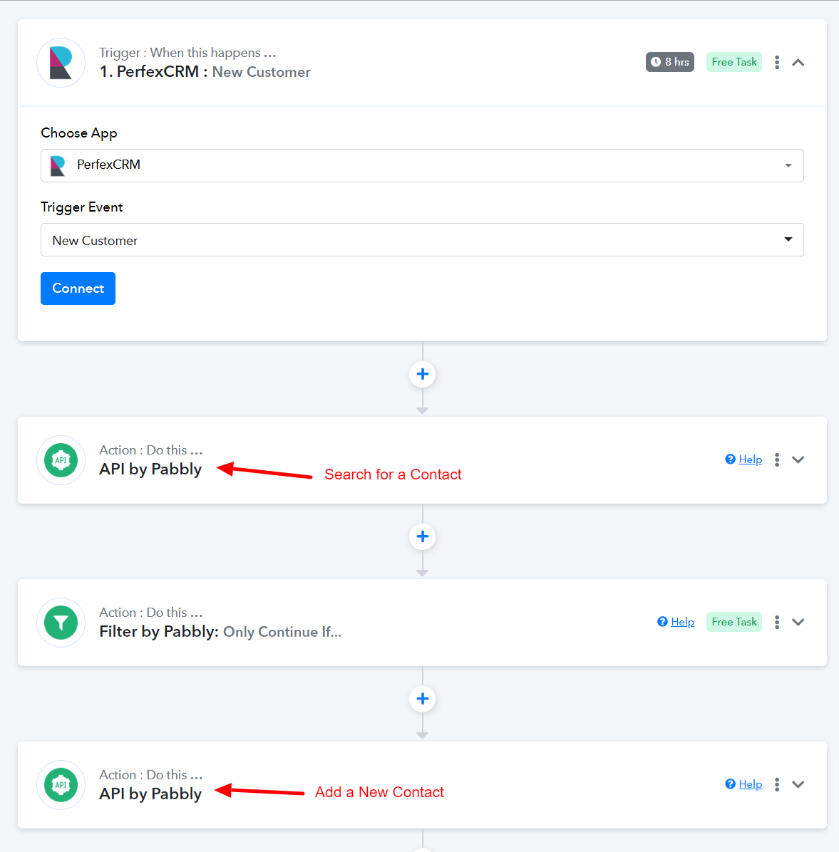Viewport: 839px width, 852px height.
Task: Click the PerfexCRM icon inside Choose App field
Action: (x=58, y=165)
